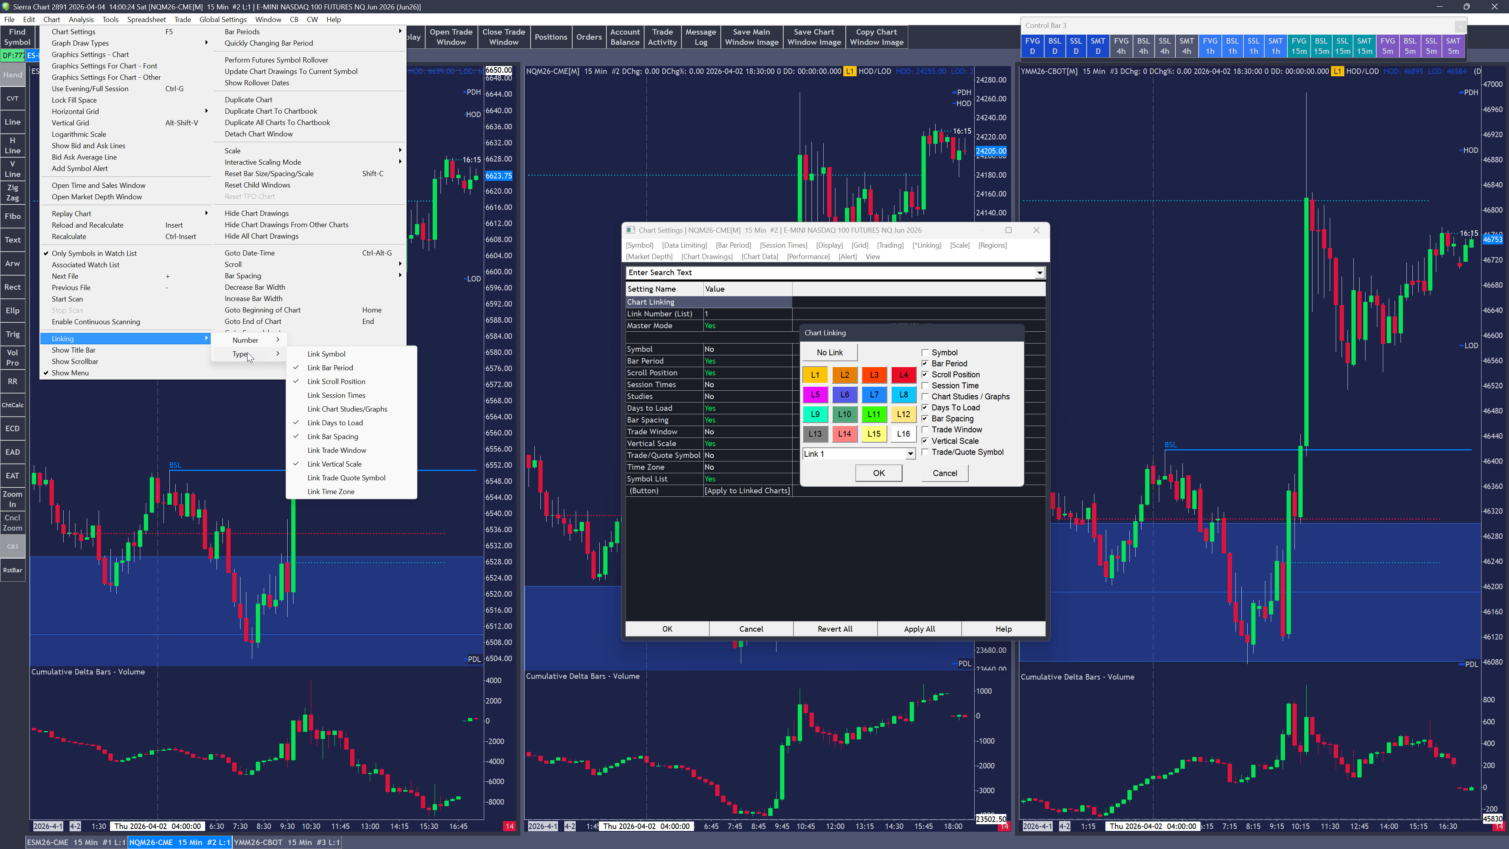Viewport: 1509px width, 849px height.
Task: Expand the Enter Search Text dropdown
Action: (1039, 272)
